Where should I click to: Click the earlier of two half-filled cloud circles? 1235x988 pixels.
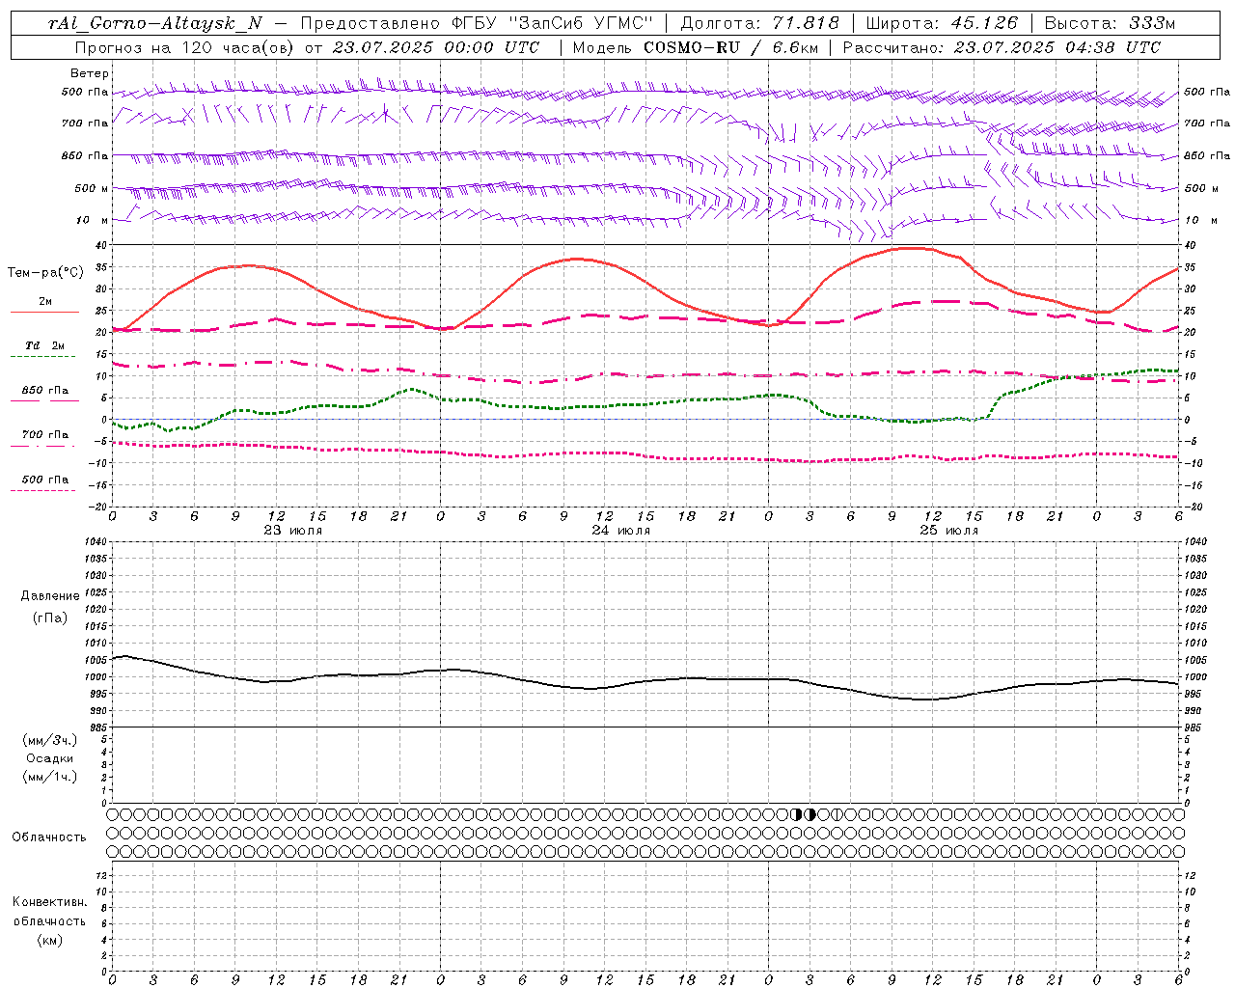click(796, 814)
